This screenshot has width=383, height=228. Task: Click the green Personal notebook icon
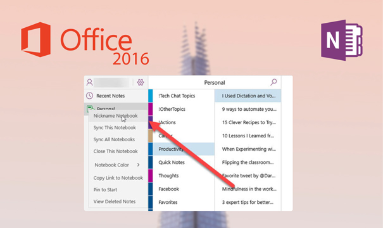90,108
